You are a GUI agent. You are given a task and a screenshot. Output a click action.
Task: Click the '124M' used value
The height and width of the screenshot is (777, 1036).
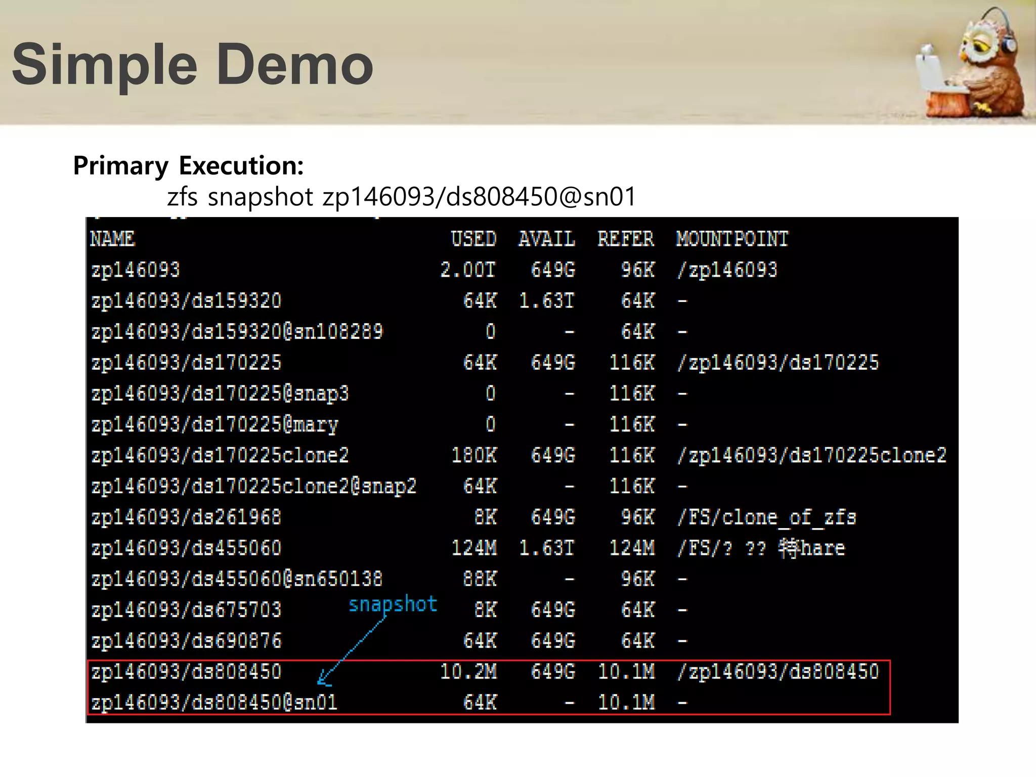tap(474, 548)
